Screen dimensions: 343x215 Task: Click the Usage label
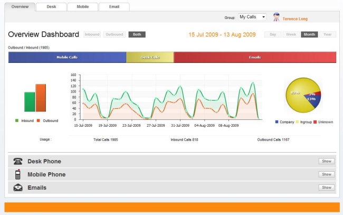click(x=45, y=139)
